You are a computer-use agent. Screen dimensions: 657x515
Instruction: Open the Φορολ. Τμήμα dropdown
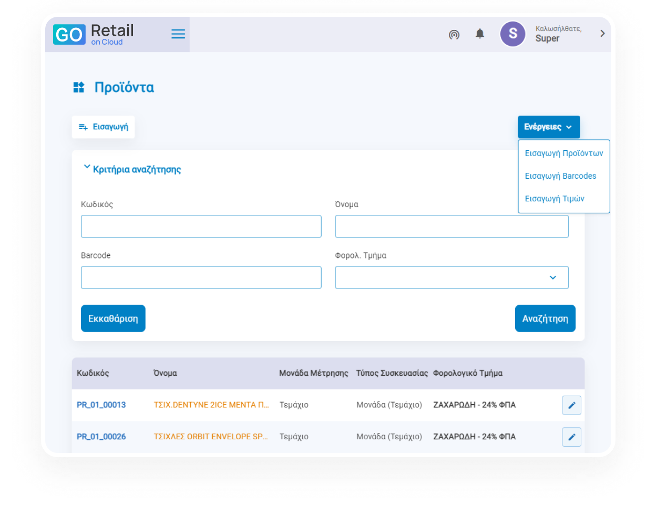451,277
